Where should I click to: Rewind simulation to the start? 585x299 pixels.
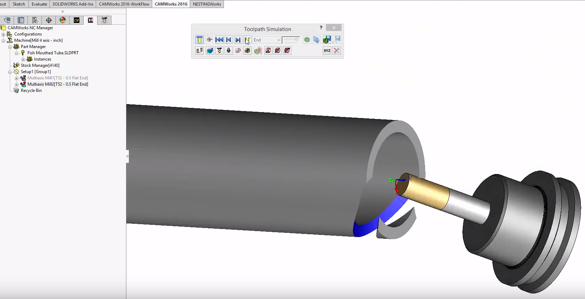click(x=219, y=40)
